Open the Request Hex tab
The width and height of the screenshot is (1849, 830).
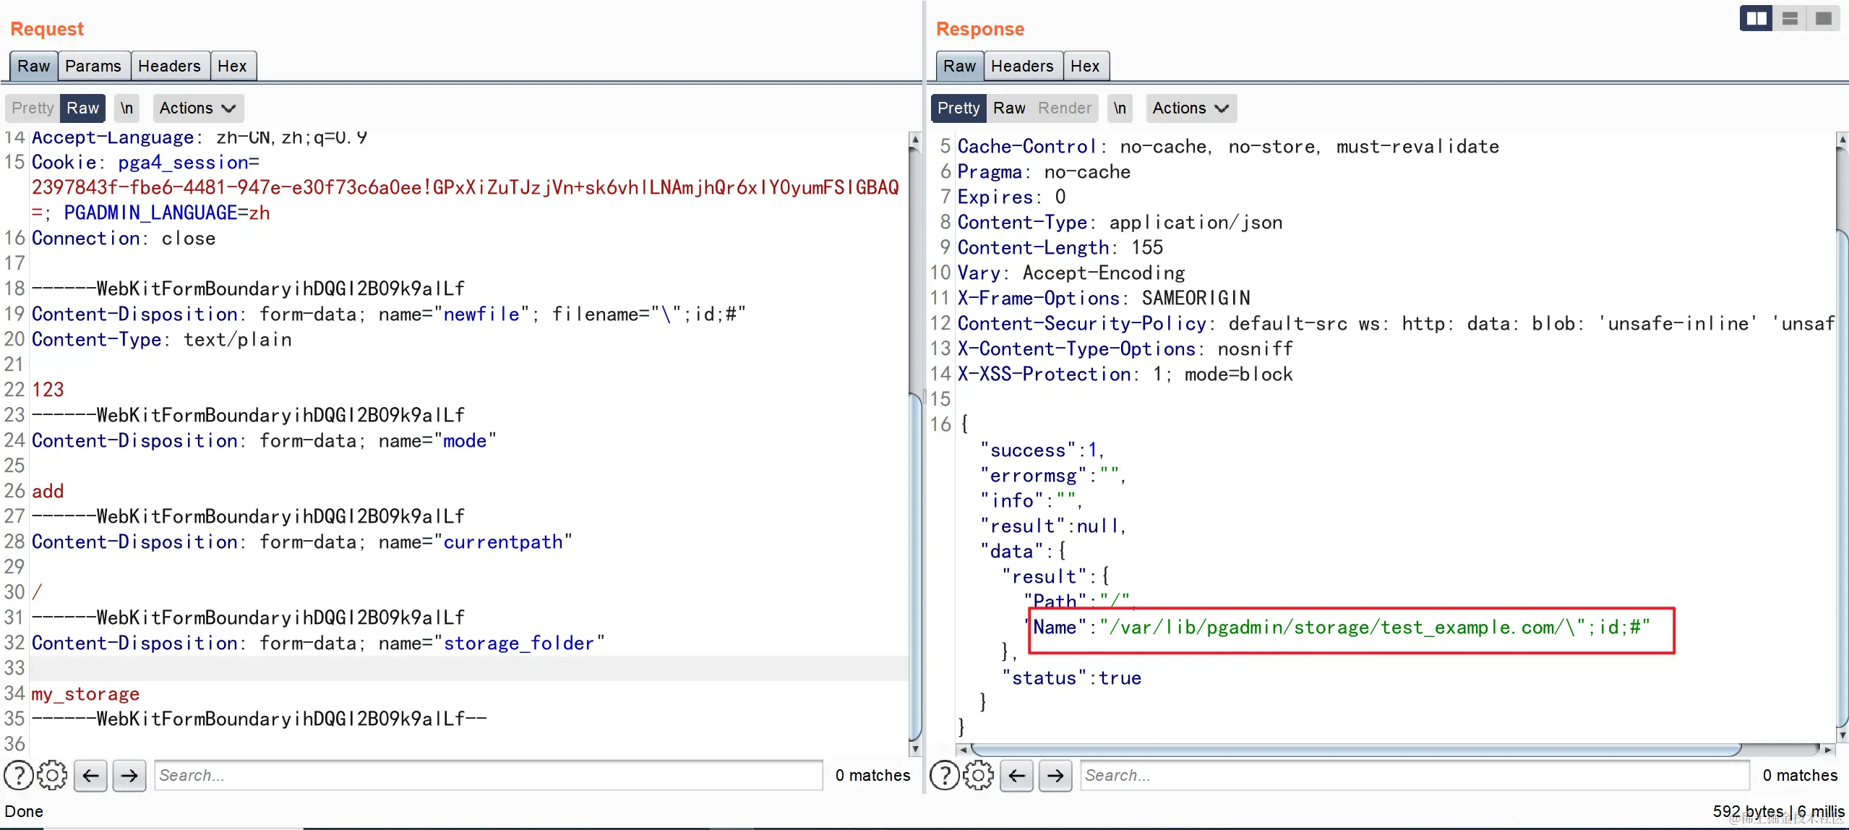coord(232,66)
